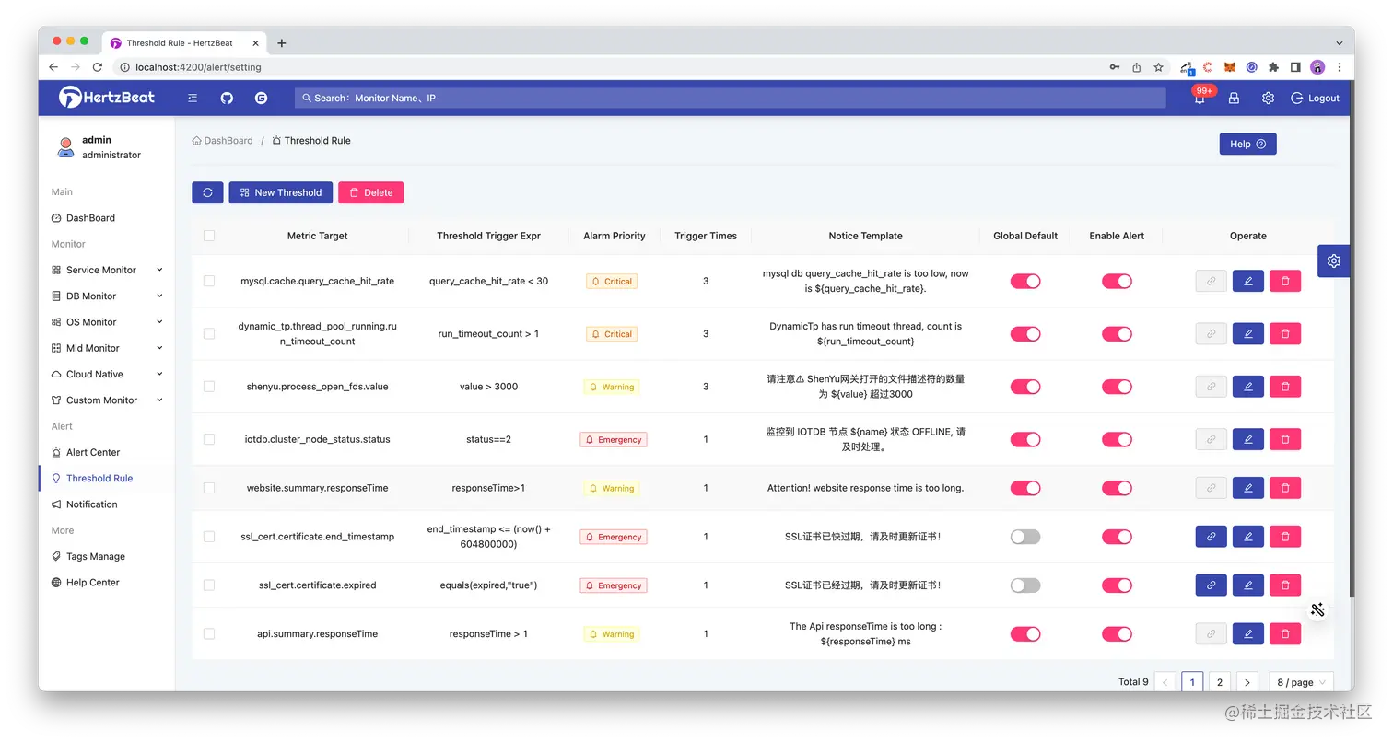Viewport: 1393px width, 742px height.
Task: Open the alert notification bell with 99+ badge
Action: (1200, 98)
